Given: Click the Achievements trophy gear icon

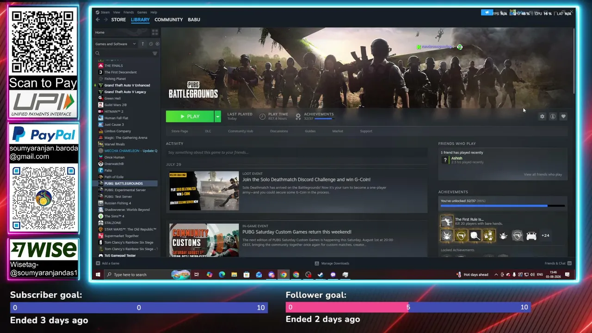Looking at the screenshot, I should coord(298,117).
